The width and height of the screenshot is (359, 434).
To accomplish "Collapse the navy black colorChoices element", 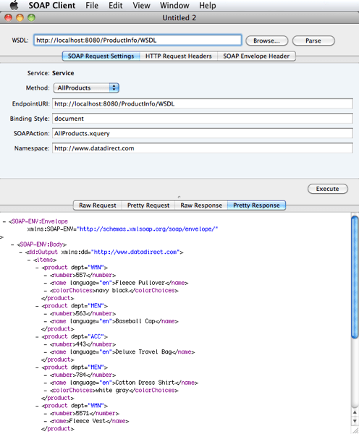I will click(x=46, y=291).
